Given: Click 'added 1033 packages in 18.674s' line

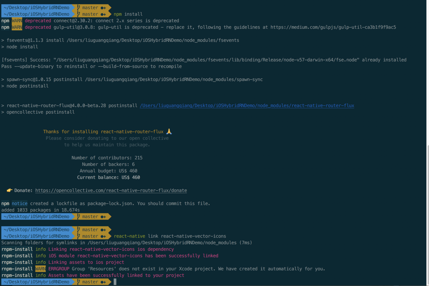Looking at the screenshot, I should coord(40,210).
